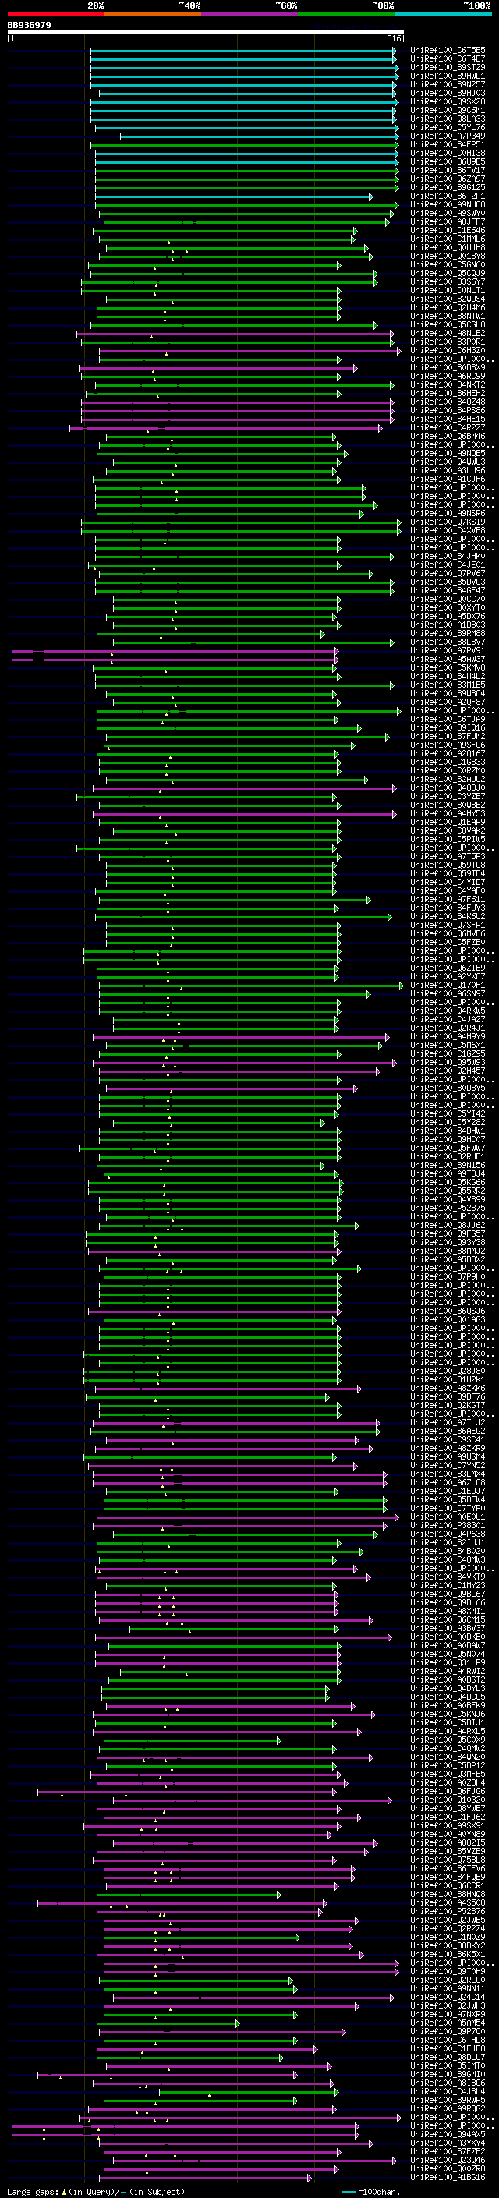Open hit UniRef100_B6T2P1

pos(448,196)
